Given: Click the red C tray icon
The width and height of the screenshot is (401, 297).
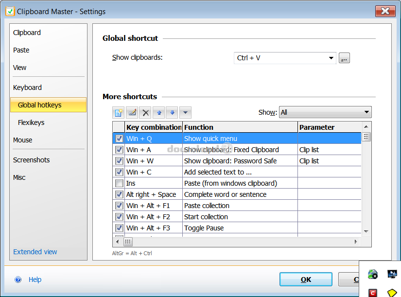Looking at the screenshot, I should coord(373,293).
